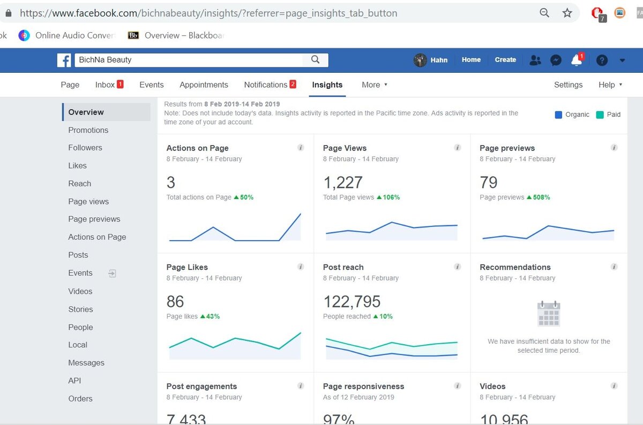Screen dimensions: 643x425
Task: Click the info icon on Post engagements card
Action: (301, 386)
